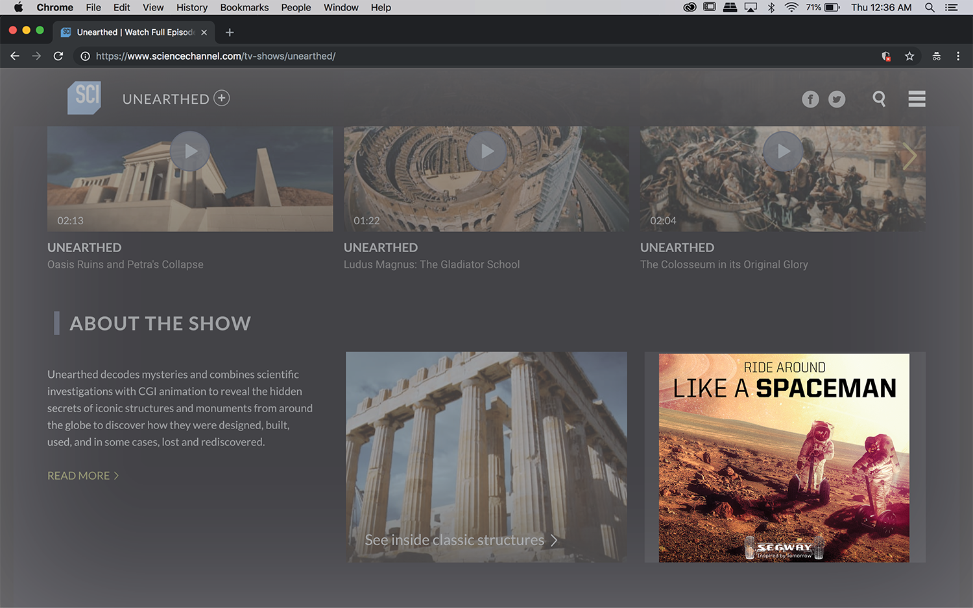Click the Bluetooth status icon
Viewport: 973px width, 608px height.
pos(771,7)
